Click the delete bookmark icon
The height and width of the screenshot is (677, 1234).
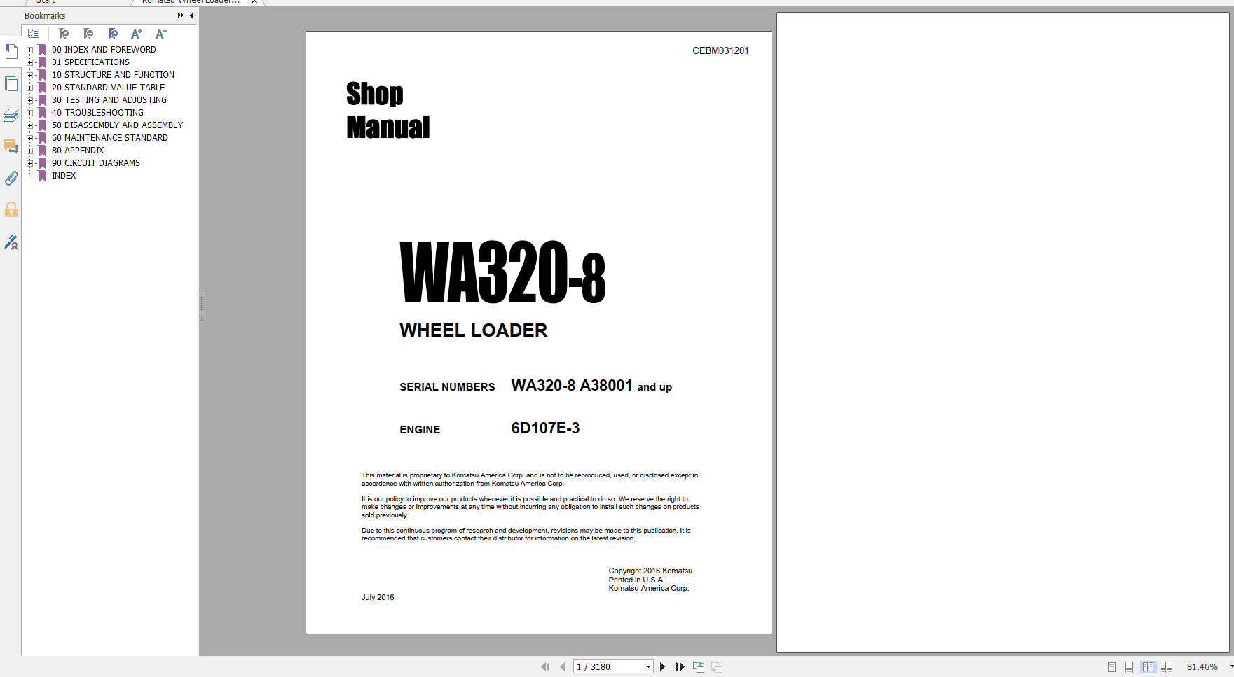click(64, 33)
